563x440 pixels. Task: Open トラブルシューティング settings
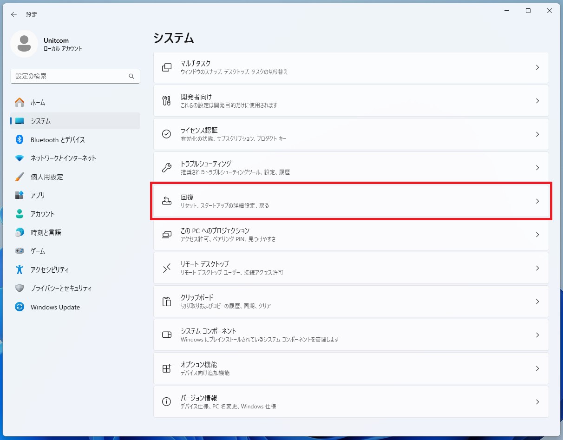(351, 168)
